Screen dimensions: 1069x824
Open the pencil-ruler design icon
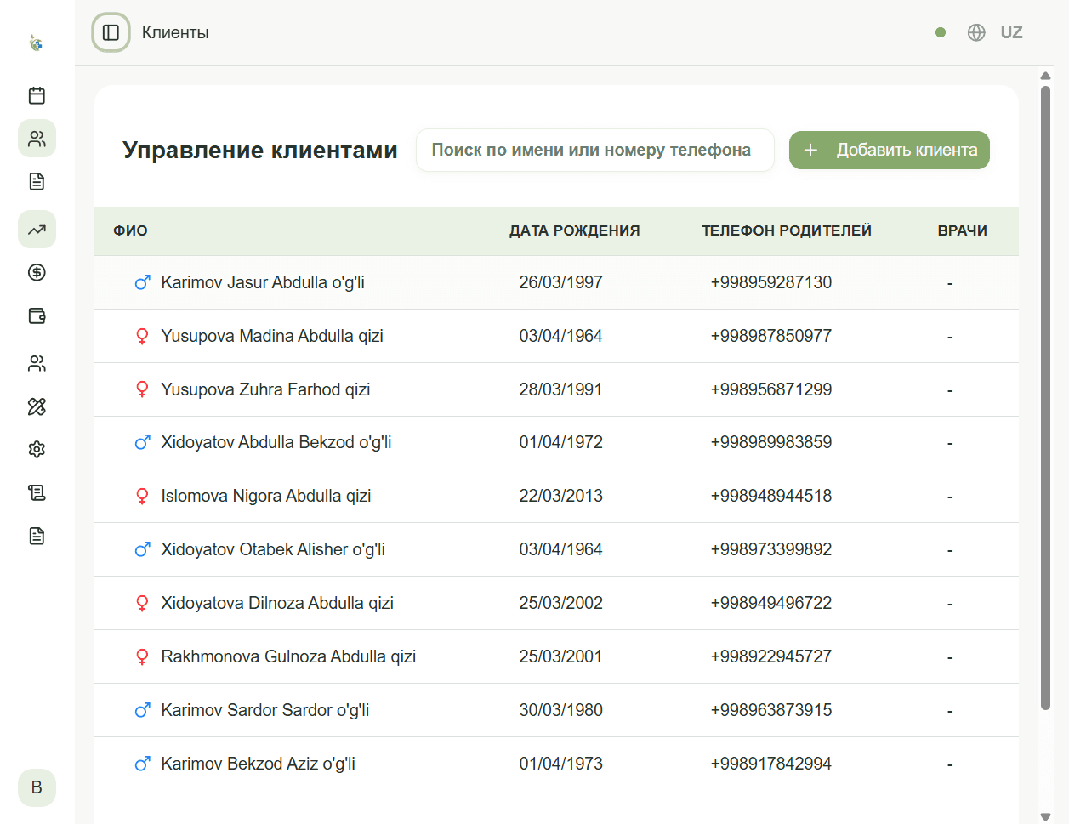(37, 406)
